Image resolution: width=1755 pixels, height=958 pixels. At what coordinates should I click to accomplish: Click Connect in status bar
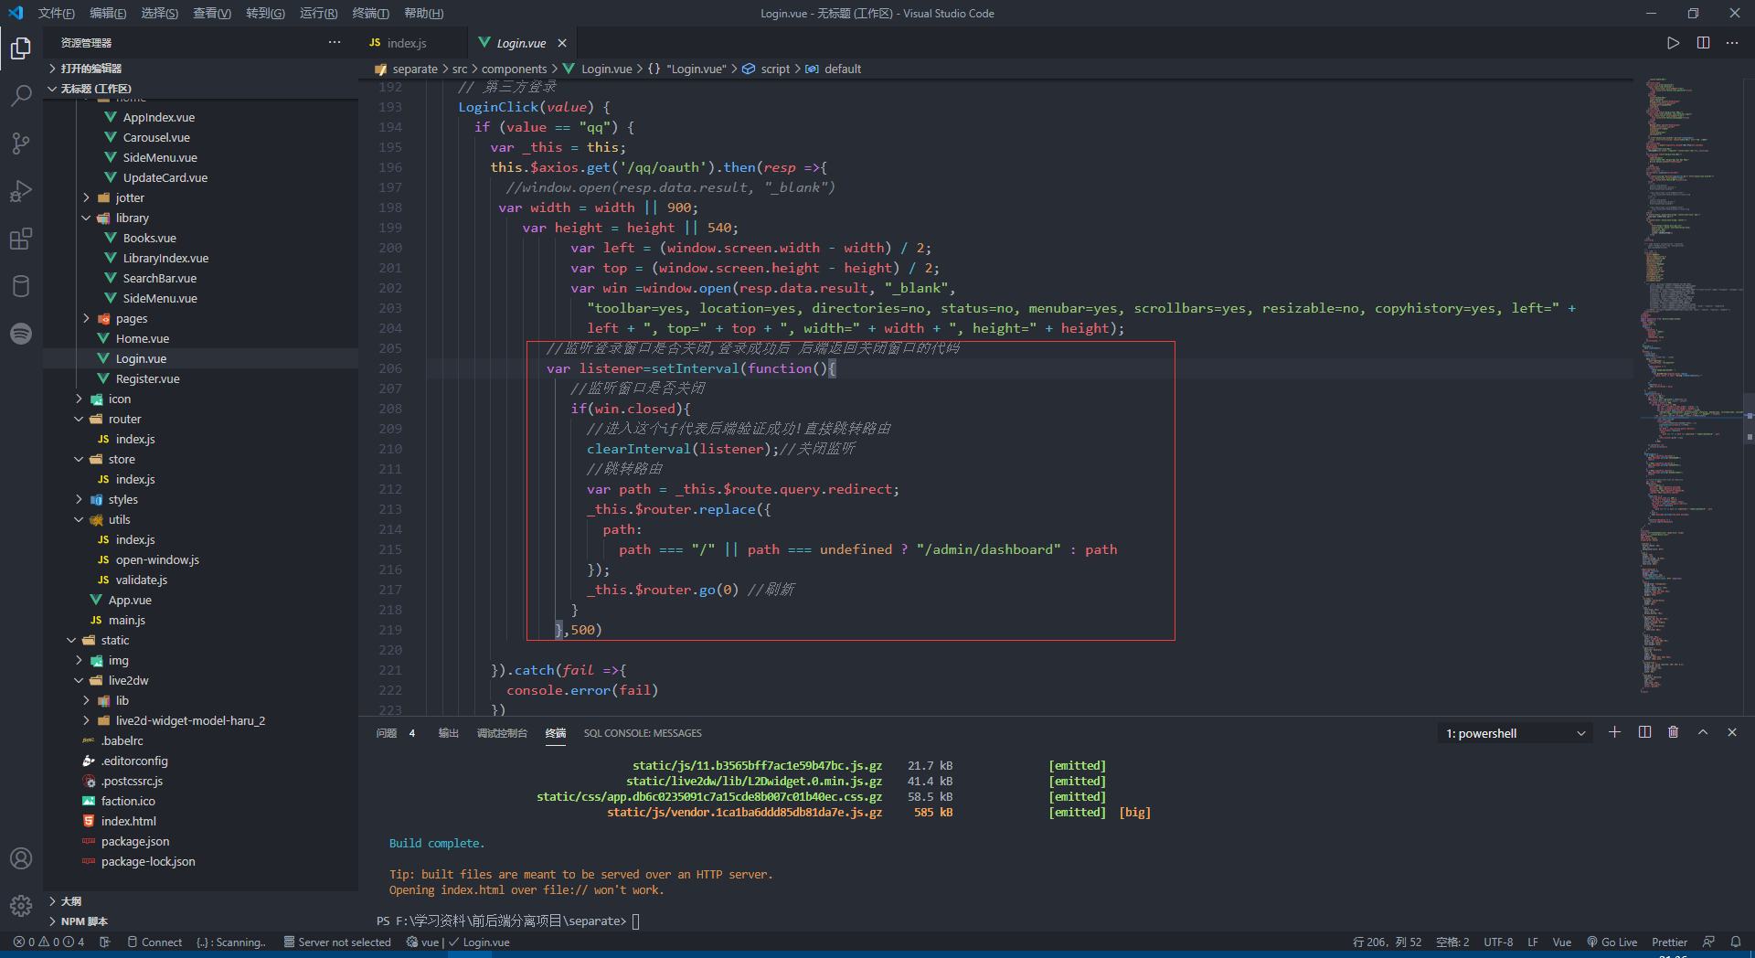tap(154, 942)
